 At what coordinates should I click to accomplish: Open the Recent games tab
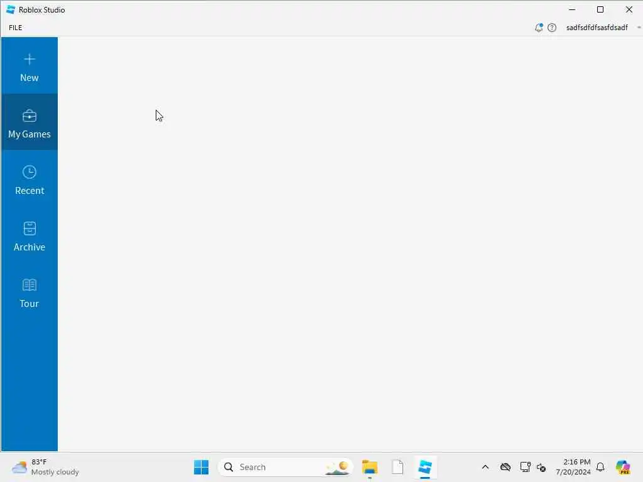(x=29, y=179)
